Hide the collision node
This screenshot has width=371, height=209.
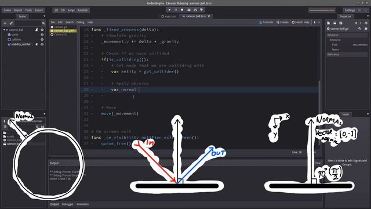click(x=42, y=39)
